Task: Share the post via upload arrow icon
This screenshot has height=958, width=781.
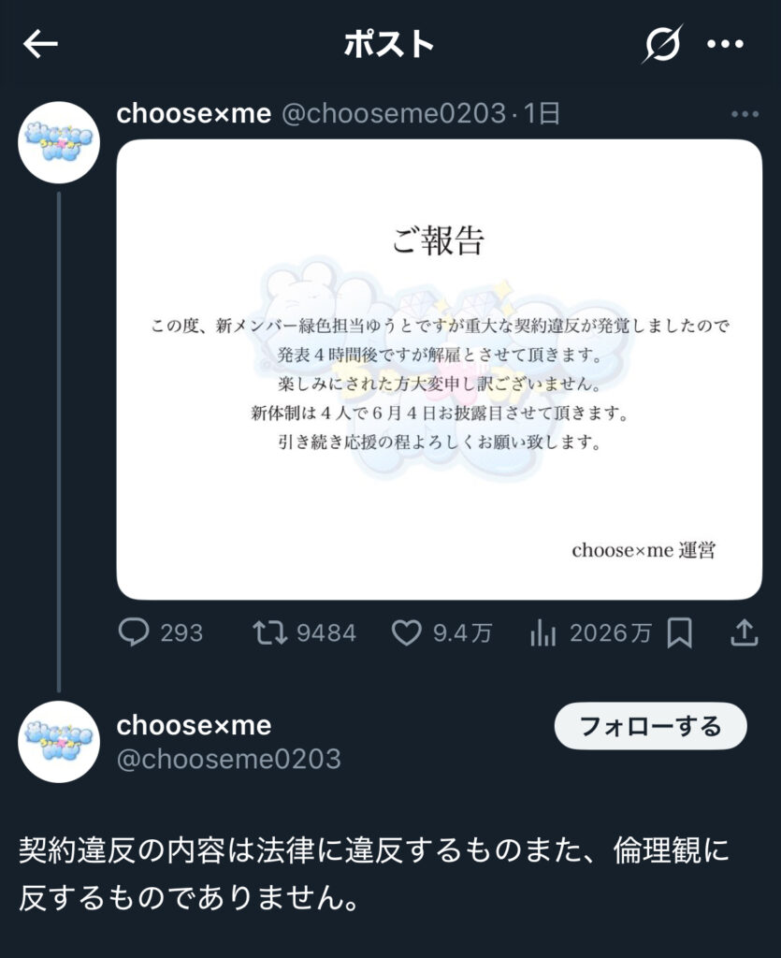Action: point(745,633)
